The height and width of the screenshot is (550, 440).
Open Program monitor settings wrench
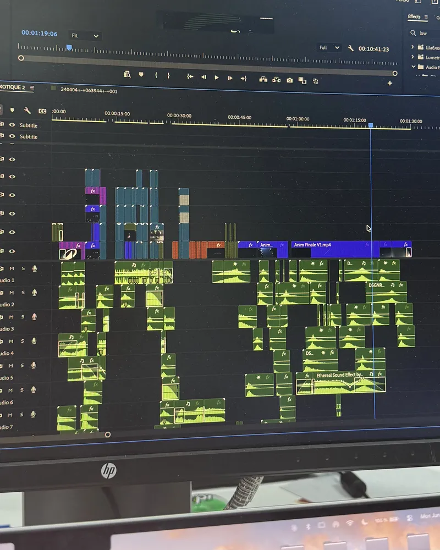(x=350, y=48)
